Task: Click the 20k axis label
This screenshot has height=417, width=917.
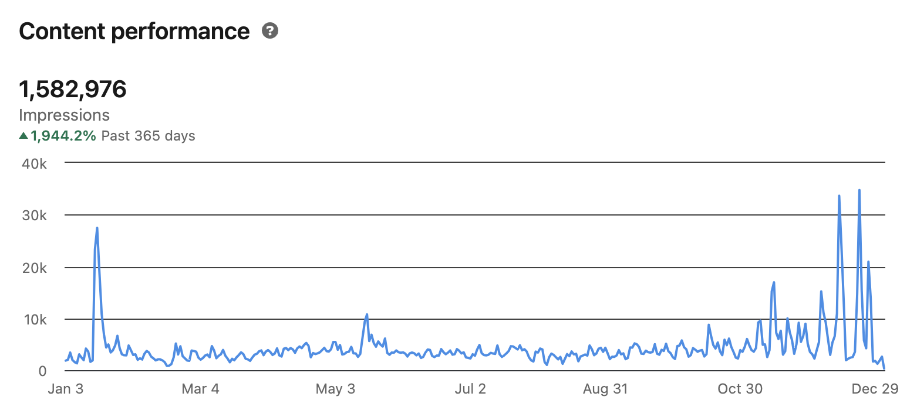Action: coord(34,268)
